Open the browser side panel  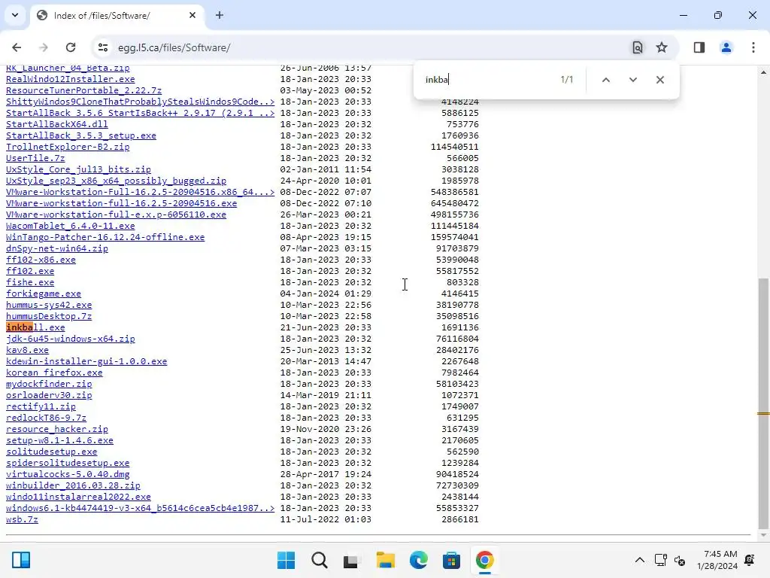click(x=699, y=47)
